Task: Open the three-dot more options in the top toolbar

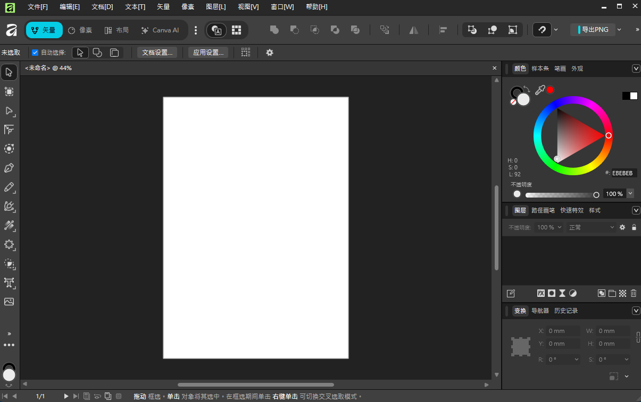Action: (196, 30)
